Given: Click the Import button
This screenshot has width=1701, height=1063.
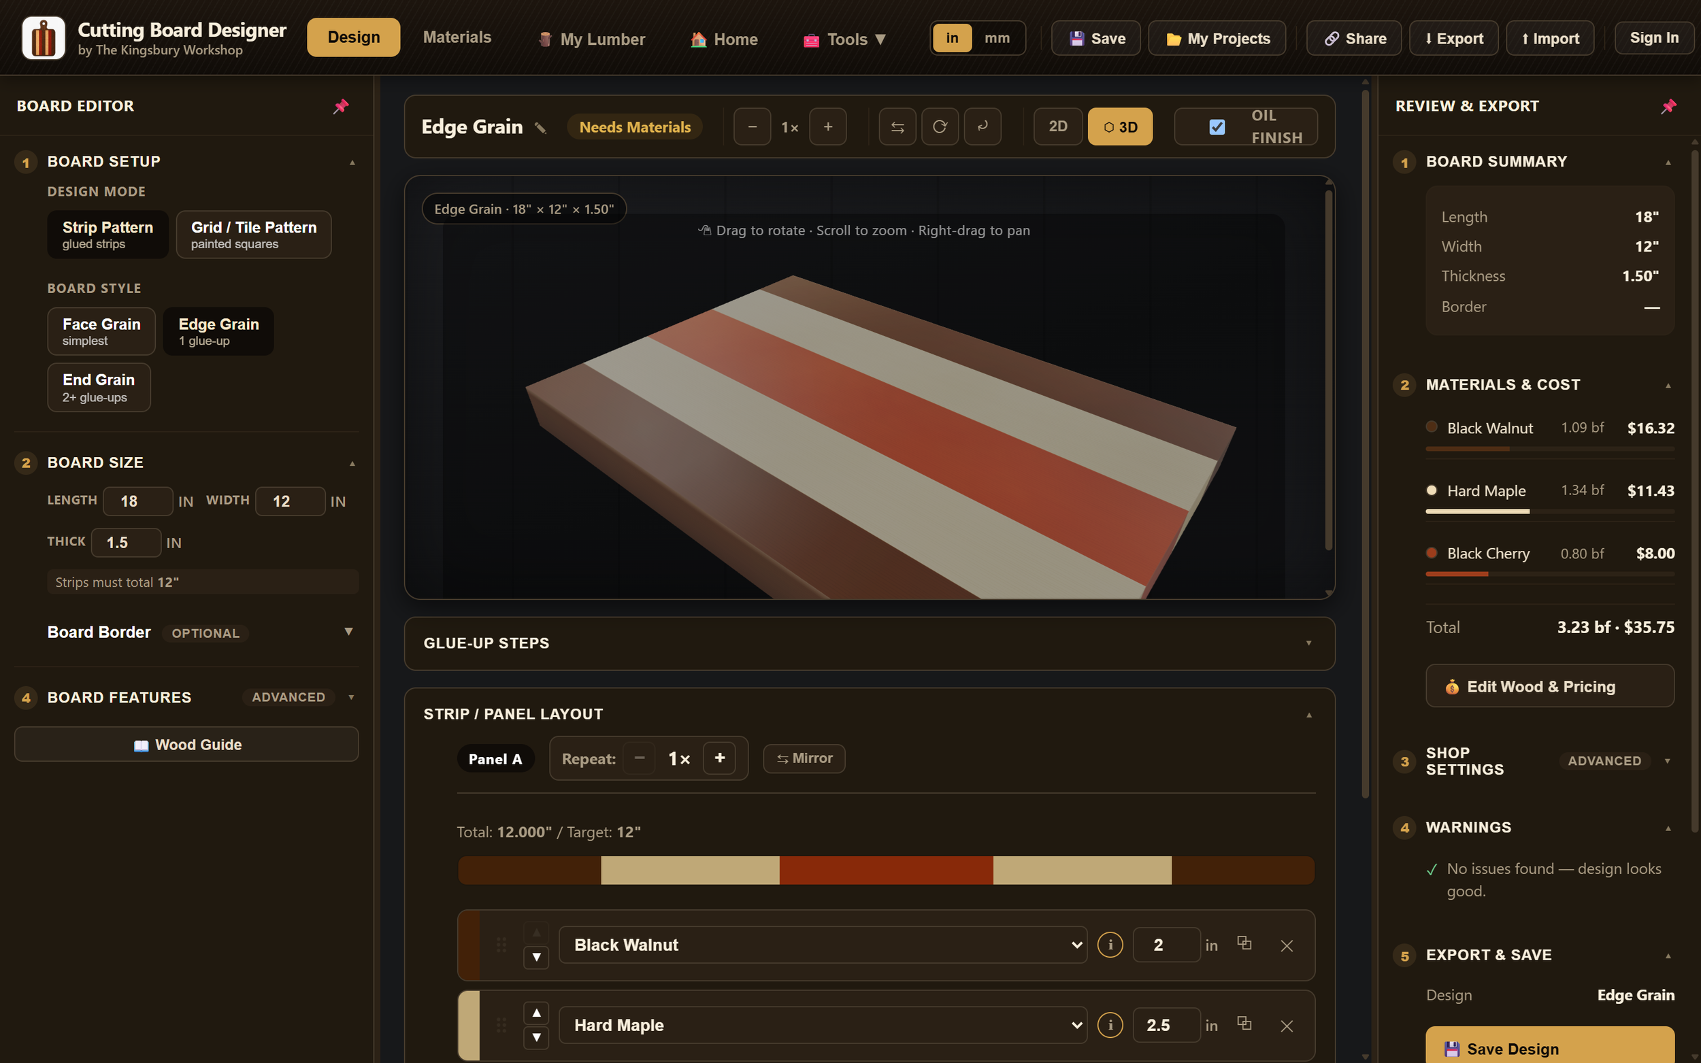Looking at the screenshot, I should pyautogui.click(x=1550, y=38).
